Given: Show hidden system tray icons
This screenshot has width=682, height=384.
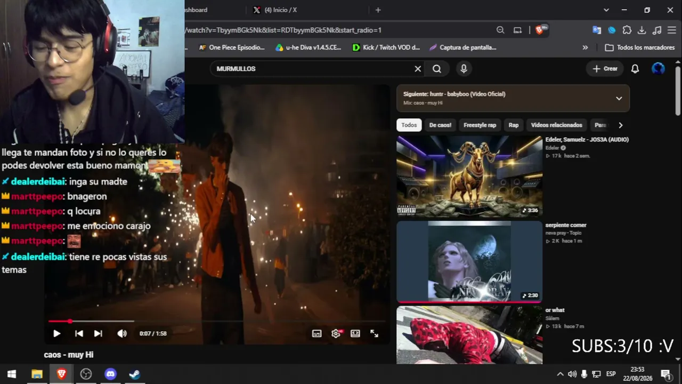Looking at the screenshot, I should (559, 374).
